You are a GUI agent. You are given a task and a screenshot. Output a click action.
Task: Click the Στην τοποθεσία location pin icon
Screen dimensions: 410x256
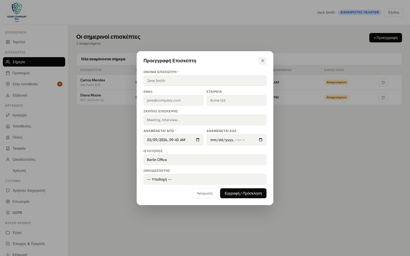(8, 84)
